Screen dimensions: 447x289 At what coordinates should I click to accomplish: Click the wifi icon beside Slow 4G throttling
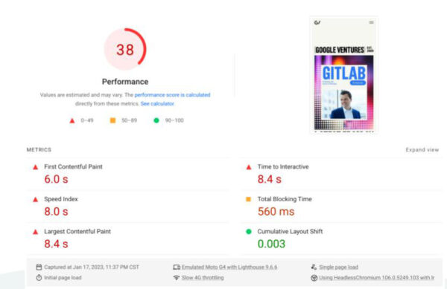(x=177, y=278)
